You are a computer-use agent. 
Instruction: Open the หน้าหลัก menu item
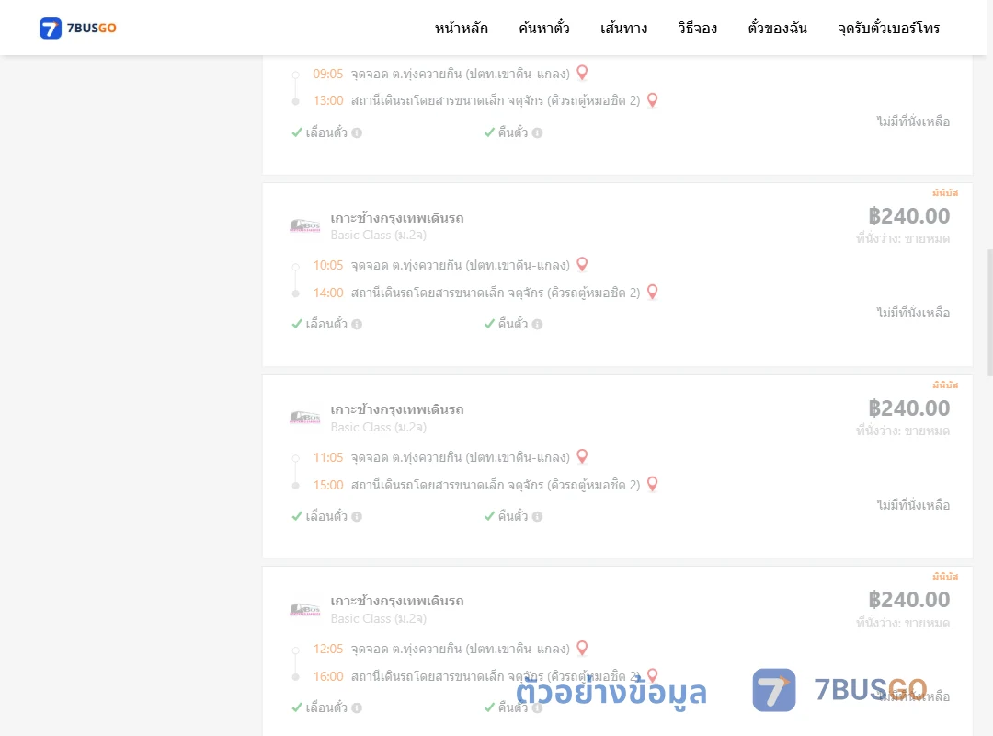coord(461,28)
